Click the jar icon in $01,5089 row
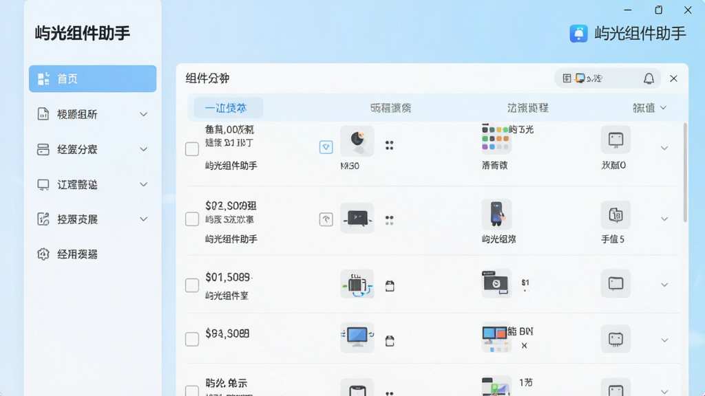 point(390,286)
